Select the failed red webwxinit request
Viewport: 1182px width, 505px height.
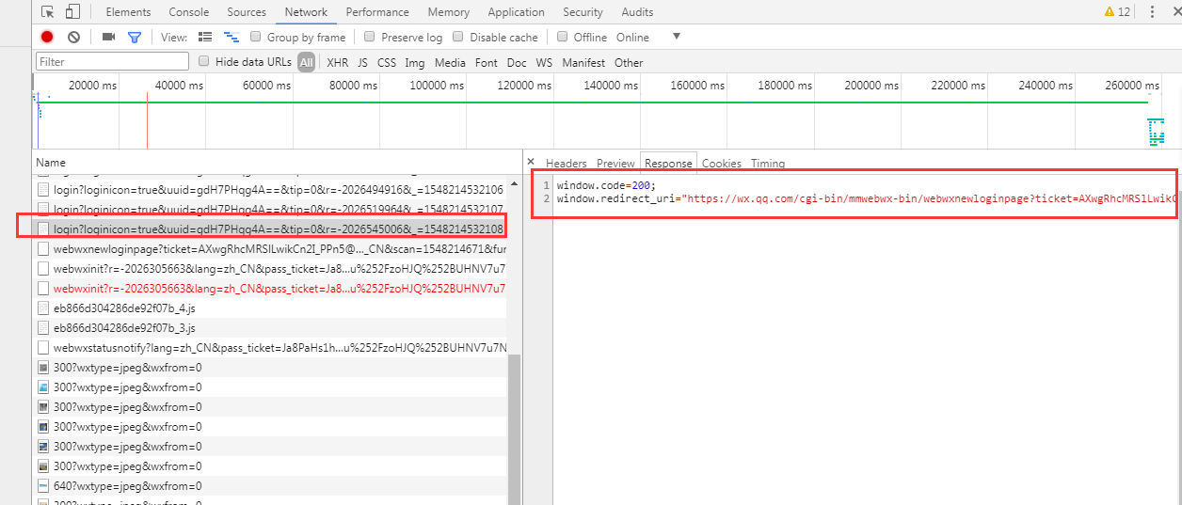269,288
